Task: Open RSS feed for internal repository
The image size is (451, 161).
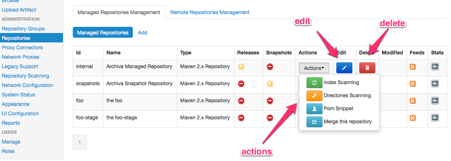Action: [x=412, y=67]
